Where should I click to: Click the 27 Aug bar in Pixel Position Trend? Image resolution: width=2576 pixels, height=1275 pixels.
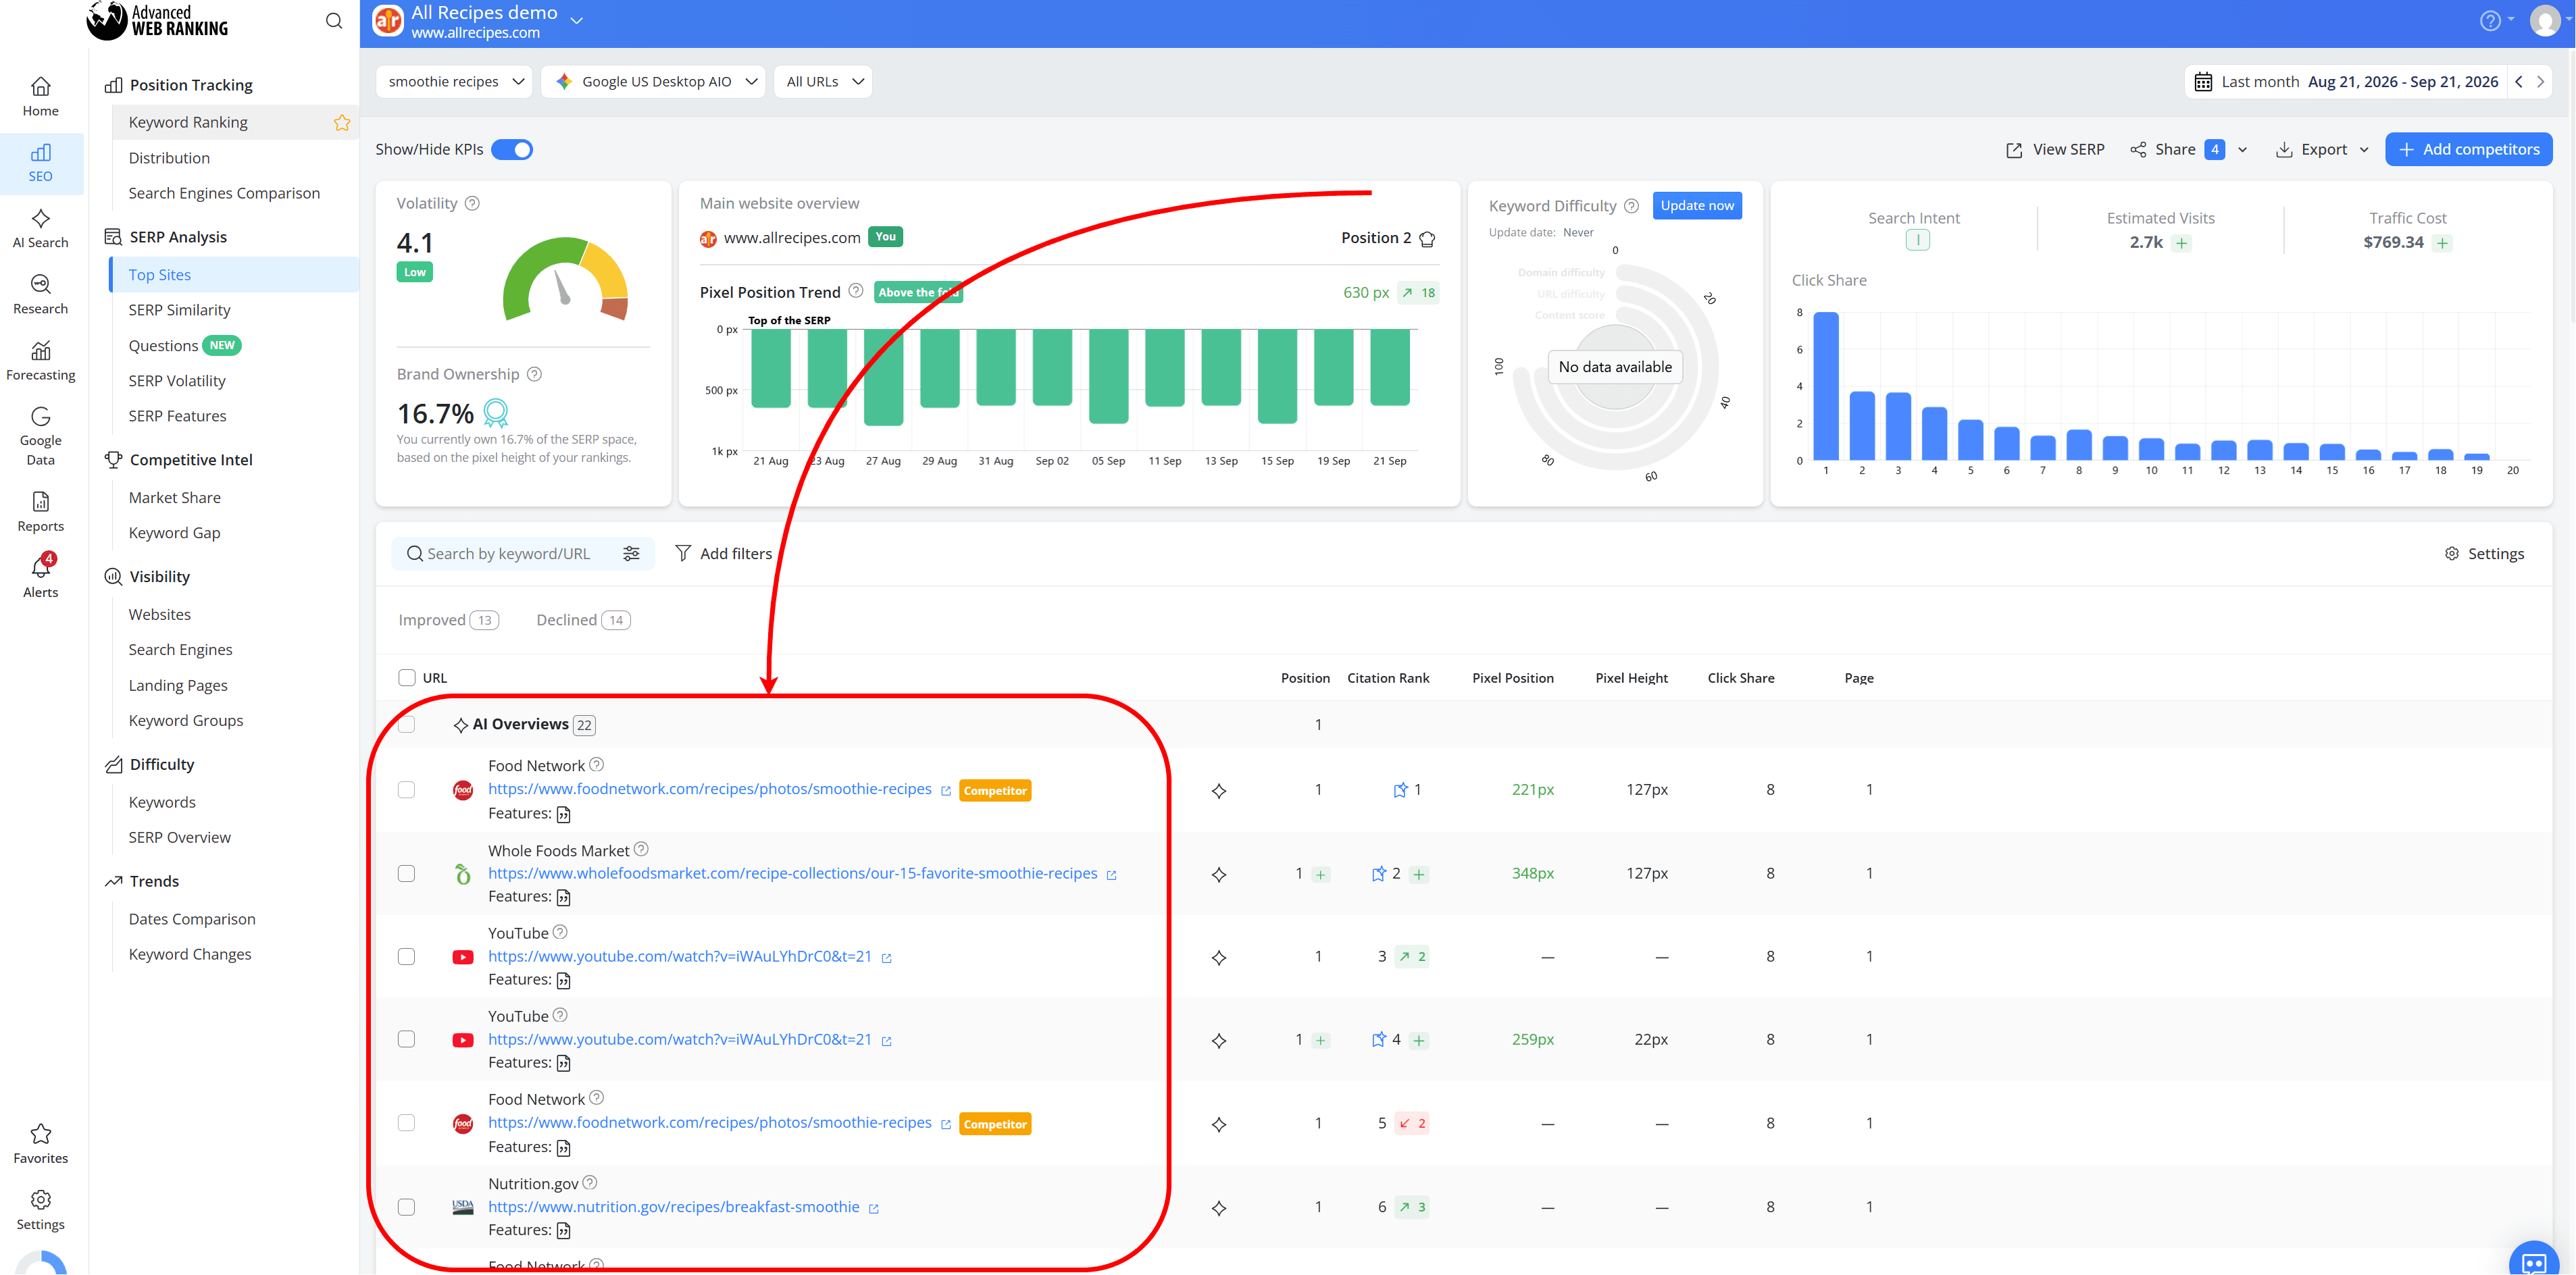pyautogui.click(x=883, y=377)
